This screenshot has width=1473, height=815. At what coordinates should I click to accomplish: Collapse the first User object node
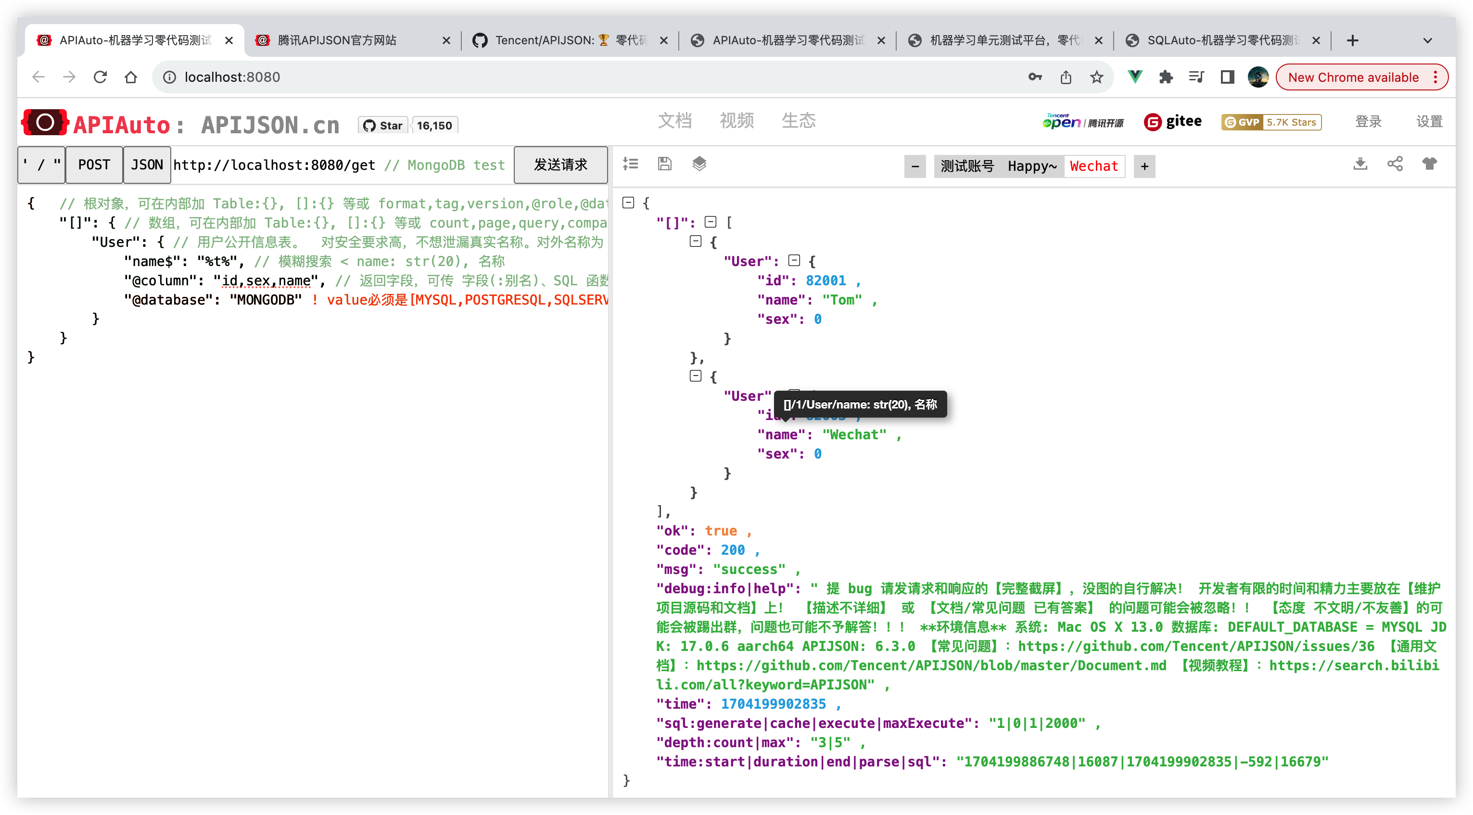tap(794, 261)
